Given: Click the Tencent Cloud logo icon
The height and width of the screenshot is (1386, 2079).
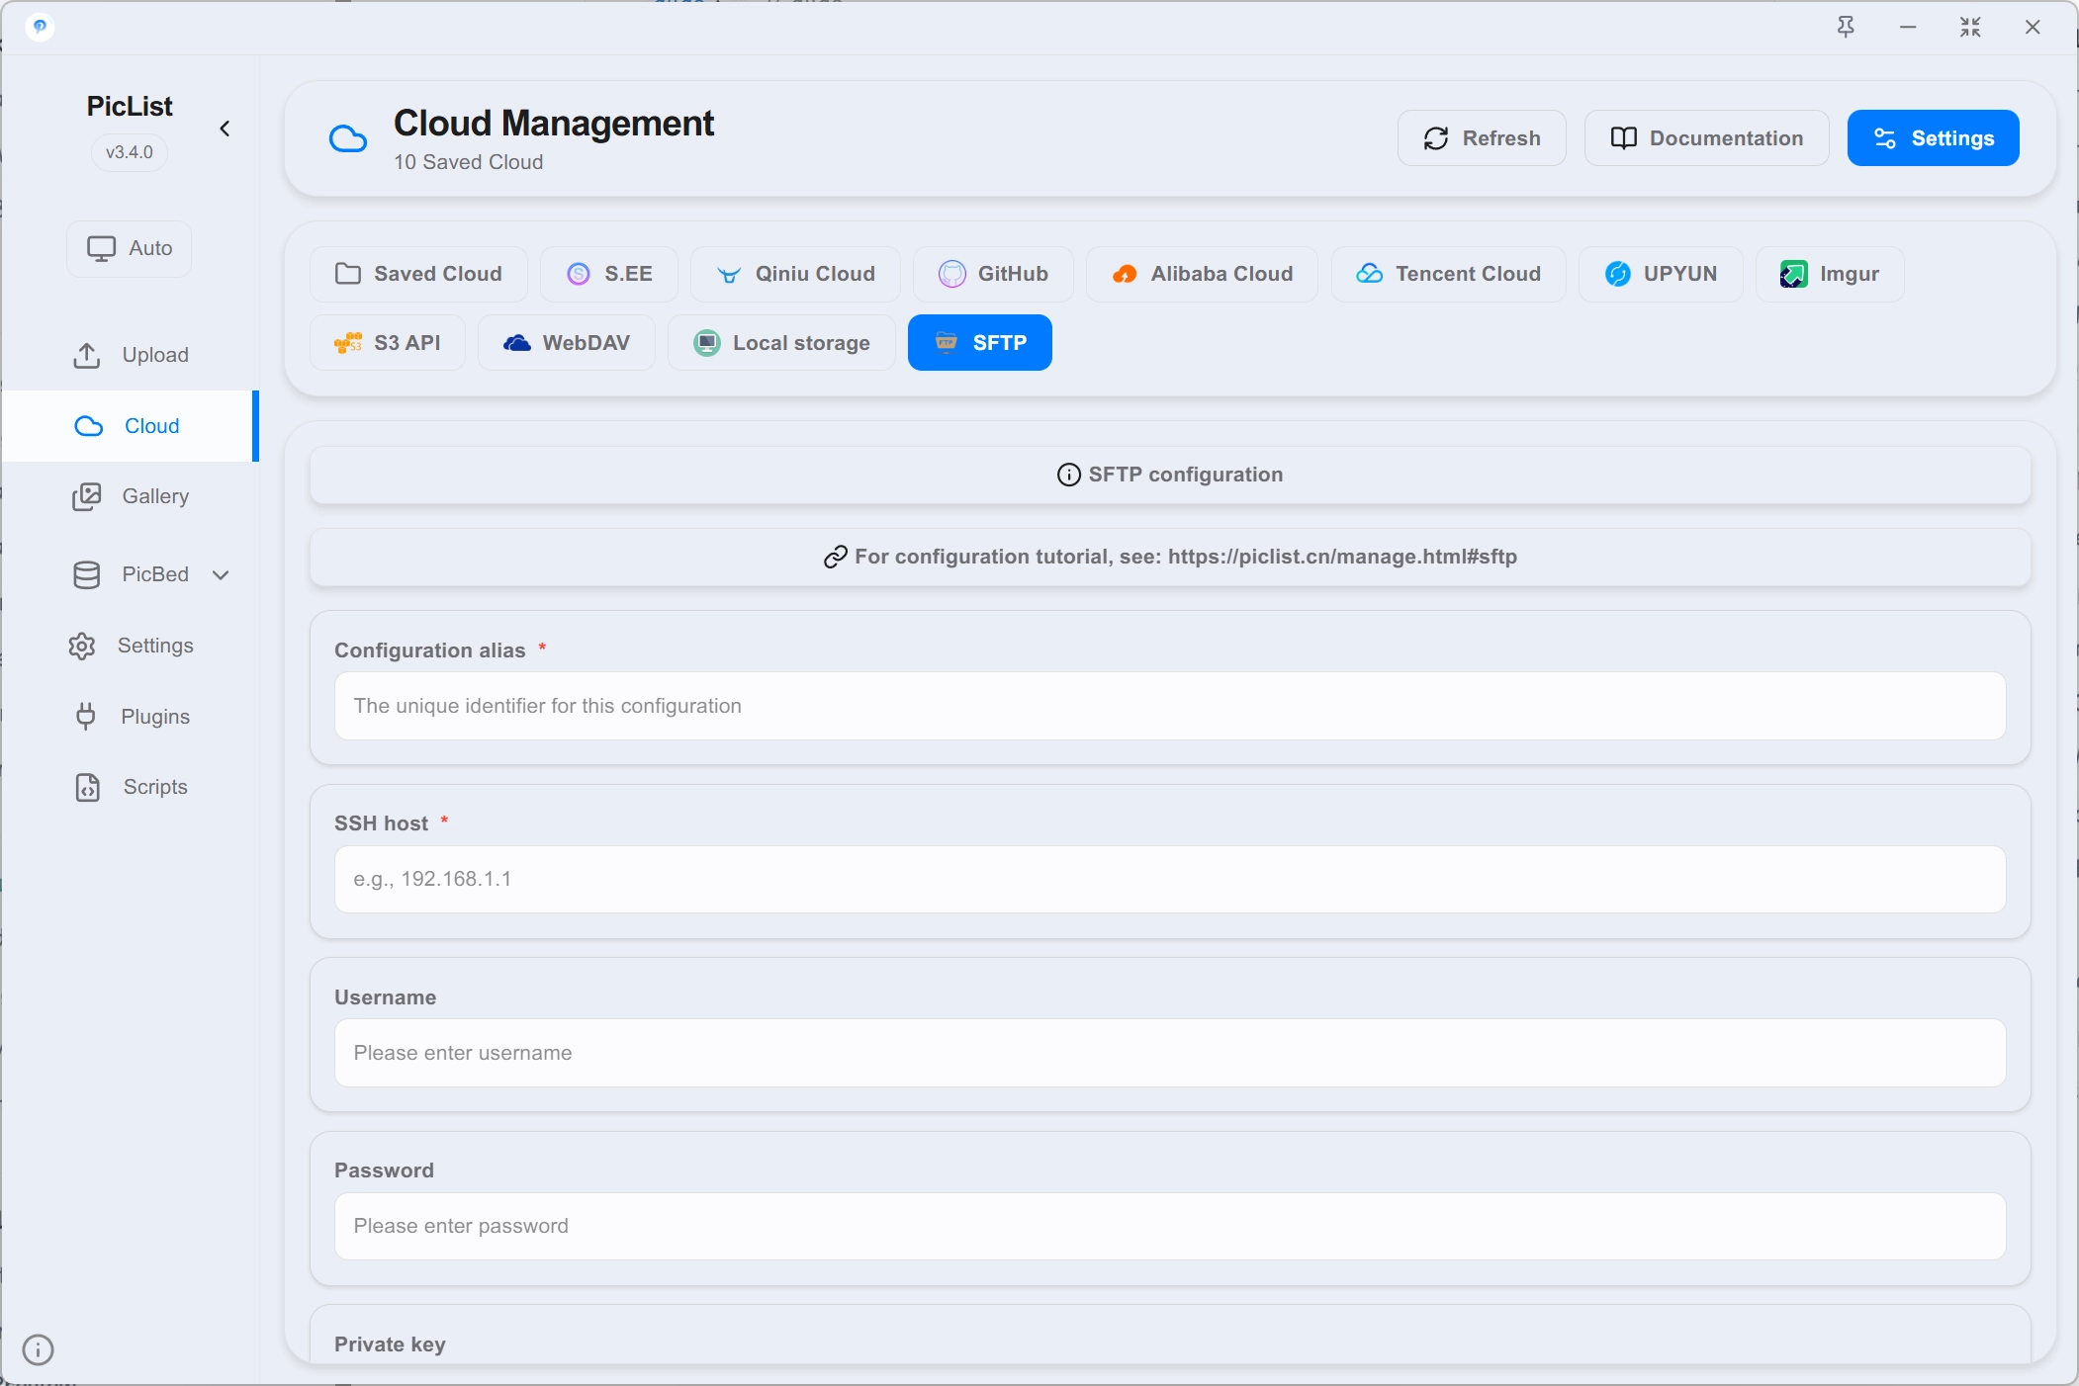Looking at the screenshot, I should point(1370,274).
